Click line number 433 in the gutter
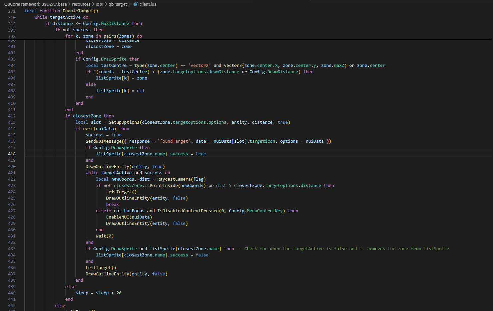The width and height of the screenshot is (493, 311). point(11,248)
